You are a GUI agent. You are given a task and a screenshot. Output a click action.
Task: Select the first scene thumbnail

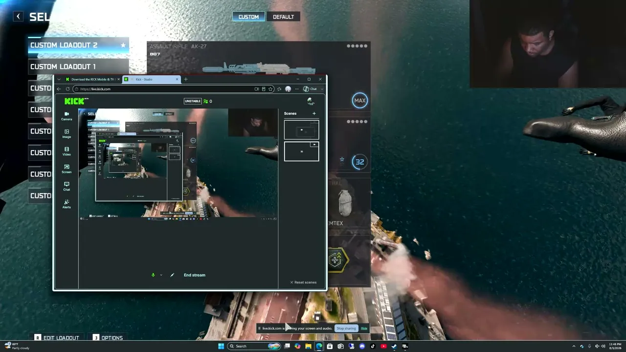click(x=302, y=130)
